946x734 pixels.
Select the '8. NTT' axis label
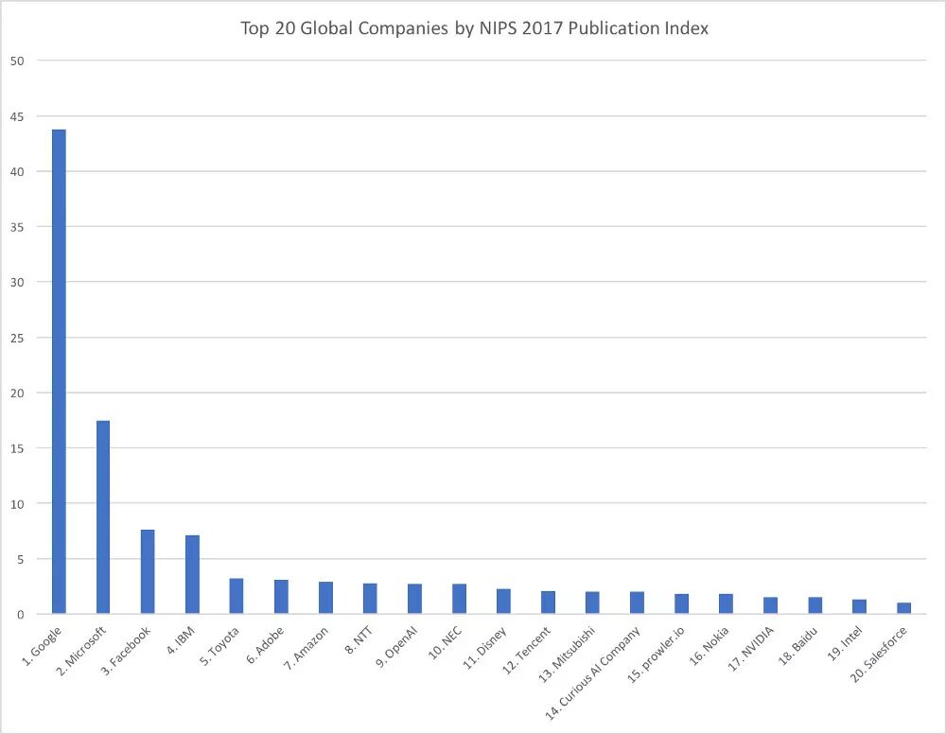click(359, 640)
